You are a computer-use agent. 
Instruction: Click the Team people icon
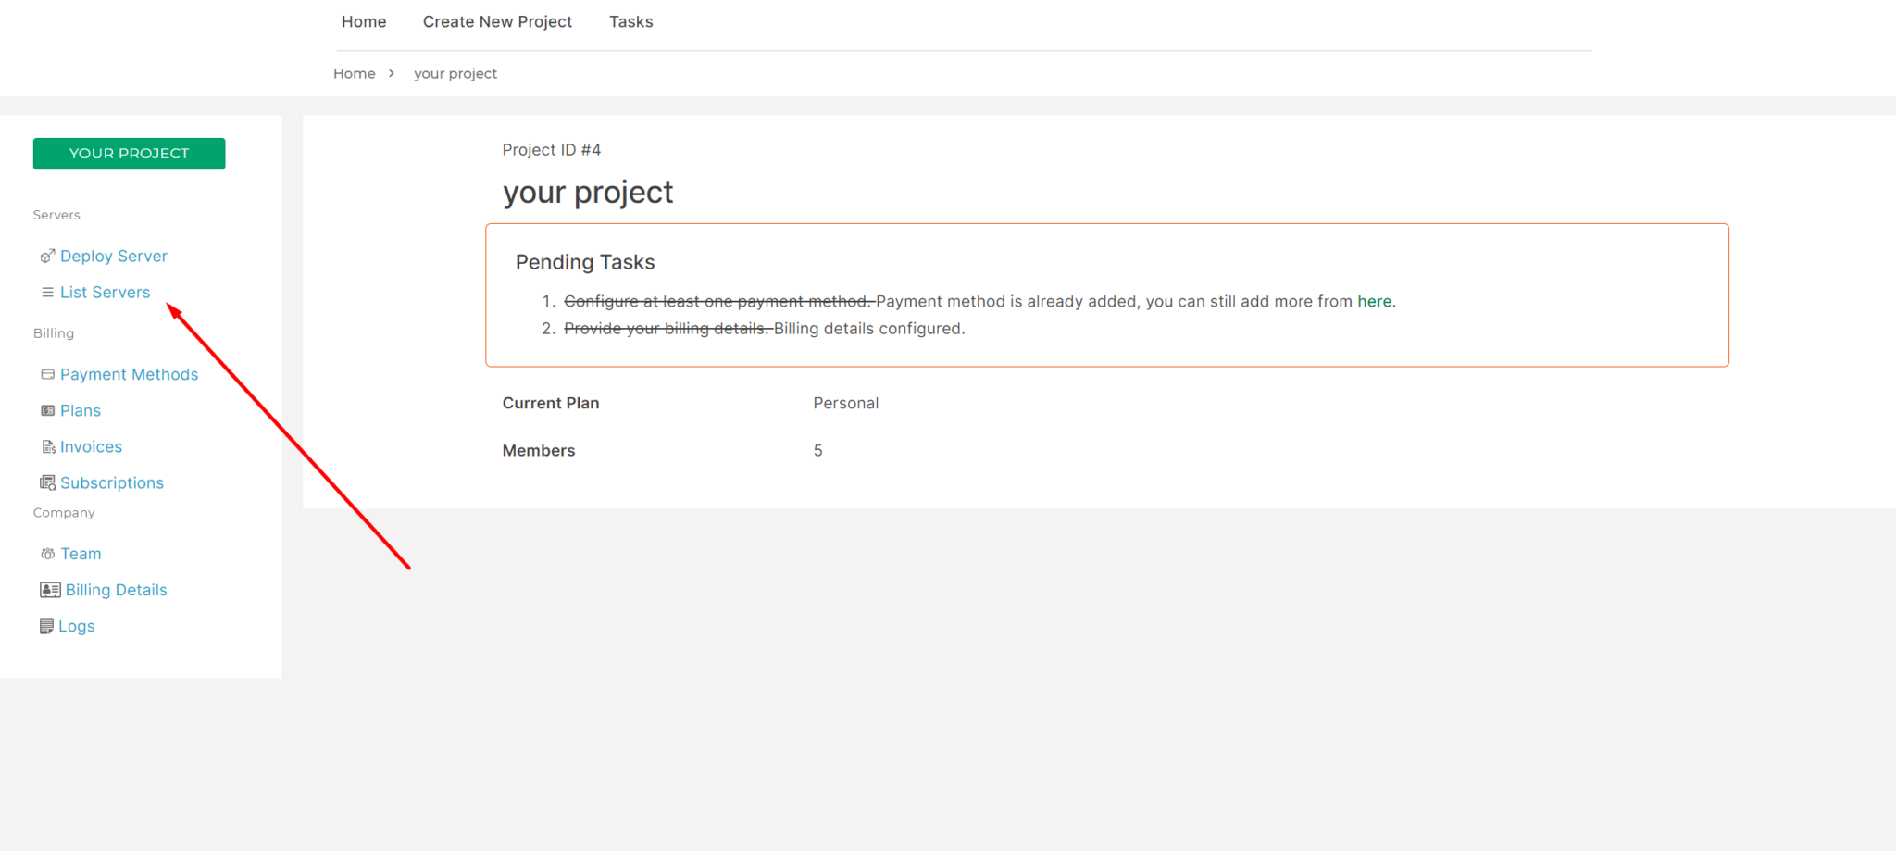pyautogui.click(x=48, y=553)
